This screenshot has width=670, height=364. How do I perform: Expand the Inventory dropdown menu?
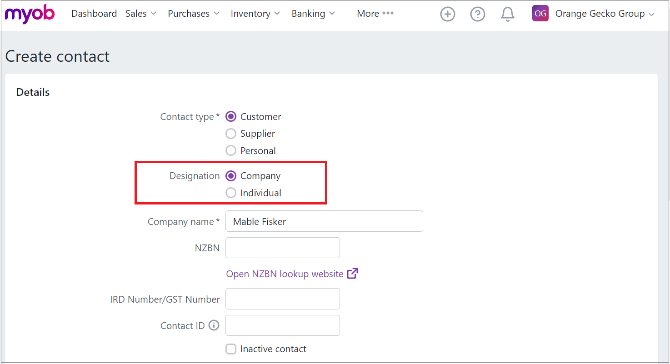click(255, 13)
